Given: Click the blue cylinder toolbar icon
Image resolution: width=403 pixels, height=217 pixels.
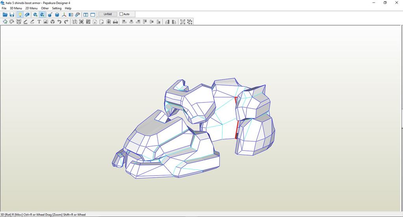Looking at the screenshot, I should point(57,15).
